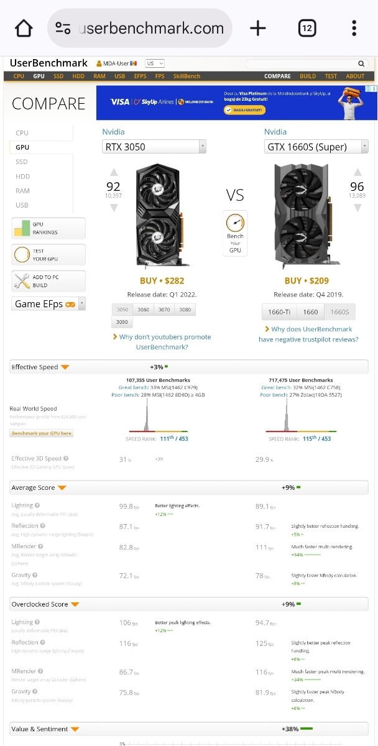Open GPU Rankings from the sidebar
The height and width of the screenshot is (746, 378).
[x=48, y=228]
